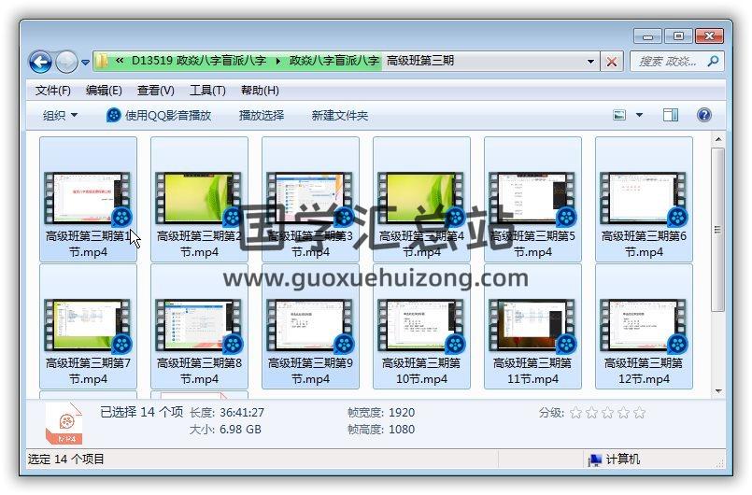Screen dimensions: 752x495
Task: Click file name 高级班第三期第12节.mp4 label
Action: pos(644,371)
